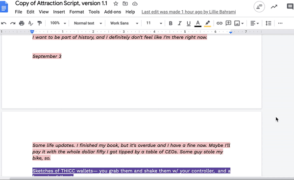Open the Work Sans font dropdown
Image resolution: width=294 pixels, height=180 pixels.
124,23
